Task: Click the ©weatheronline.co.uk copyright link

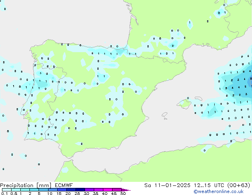Action: click(x=224, y=191)
